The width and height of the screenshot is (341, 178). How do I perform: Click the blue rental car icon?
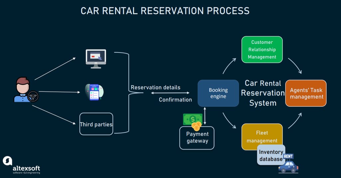[x=288, y=167]
